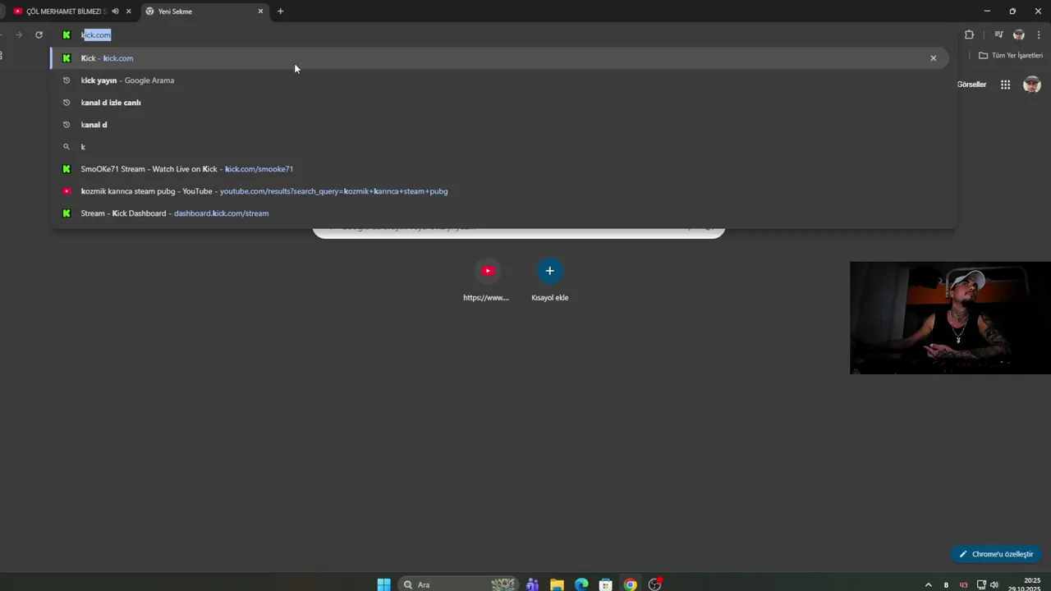This screenshot has width=1051, height=591.
Task: Reload the page with the refresh icon
Action: (x=39, y=34)
